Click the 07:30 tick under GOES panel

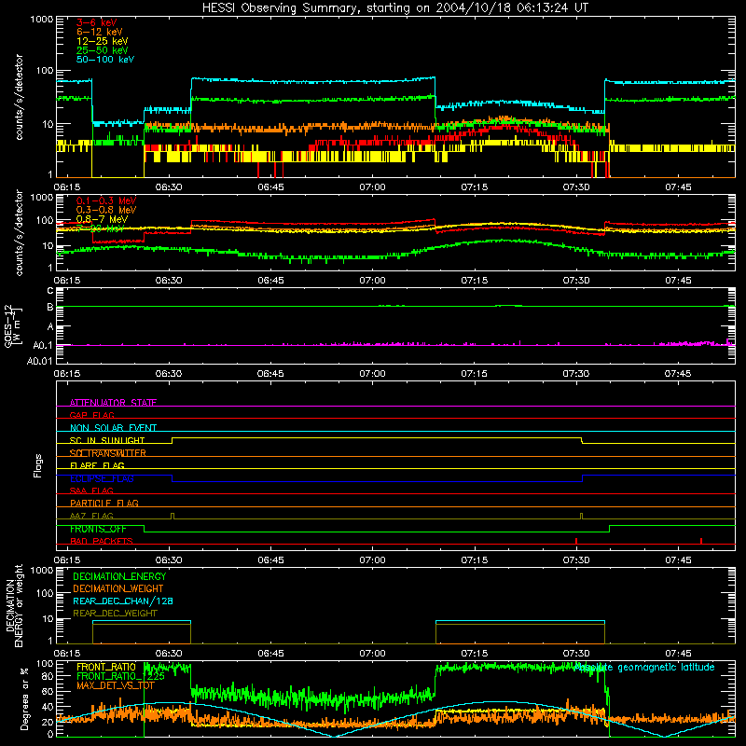point(576,374)
